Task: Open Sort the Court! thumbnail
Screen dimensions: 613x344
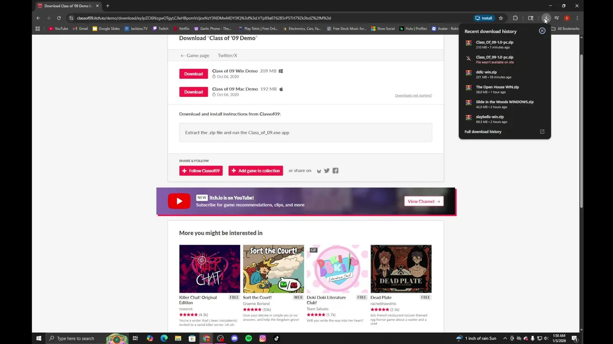Action: [x=273, y=269]
